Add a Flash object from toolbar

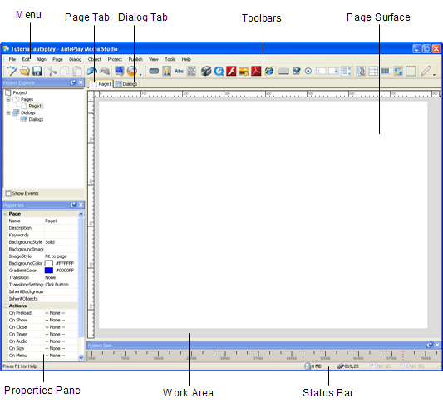231,71
